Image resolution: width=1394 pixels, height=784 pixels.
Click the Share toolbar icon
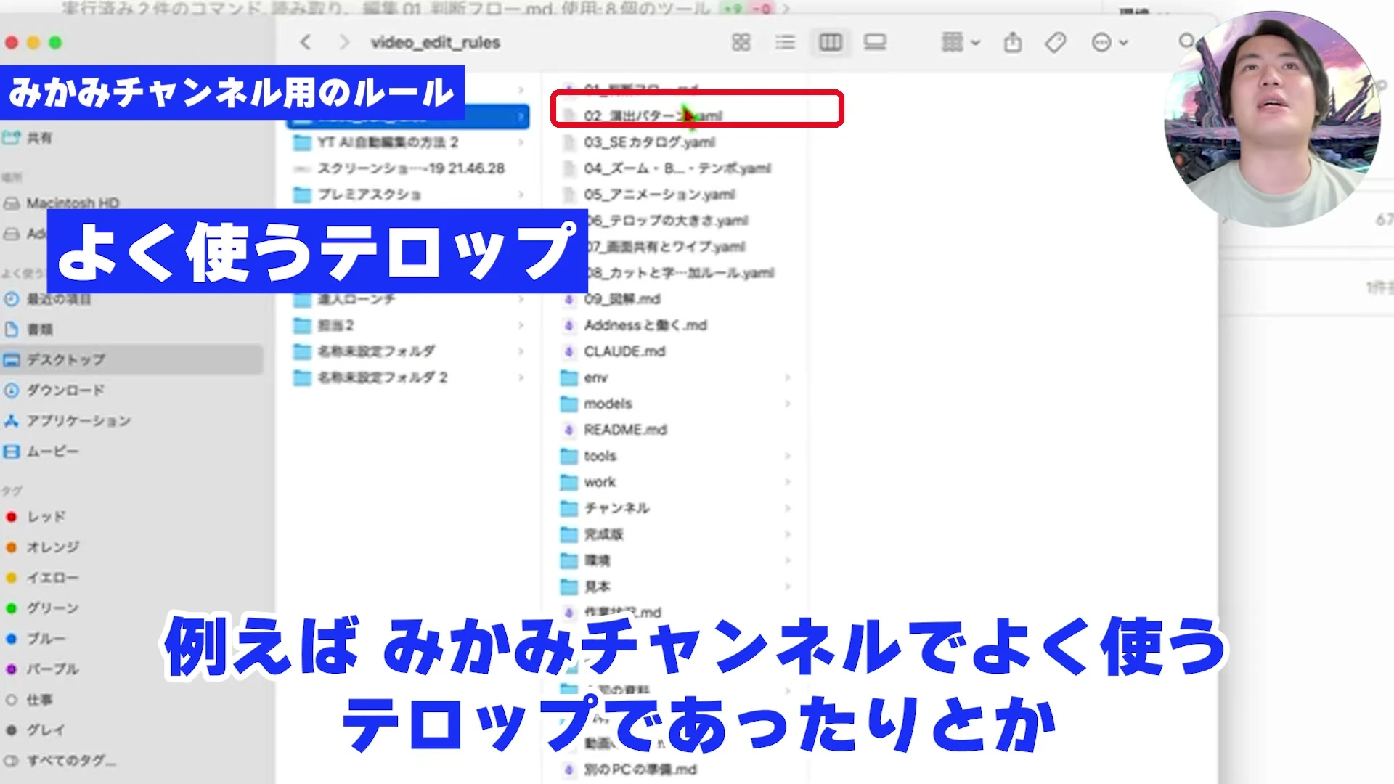[x=1012, y=42]
